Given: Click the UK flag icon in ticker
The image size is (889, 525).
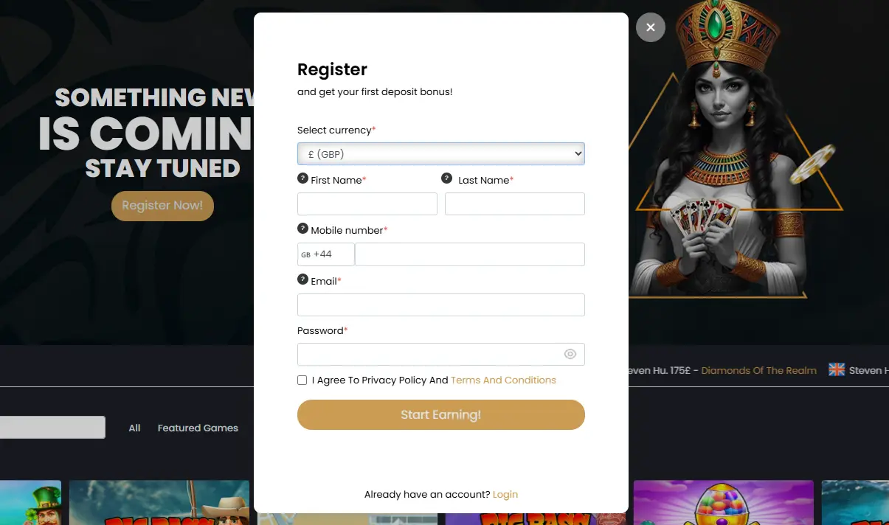Looking at the screenshot, I should [x=836, y=370].
